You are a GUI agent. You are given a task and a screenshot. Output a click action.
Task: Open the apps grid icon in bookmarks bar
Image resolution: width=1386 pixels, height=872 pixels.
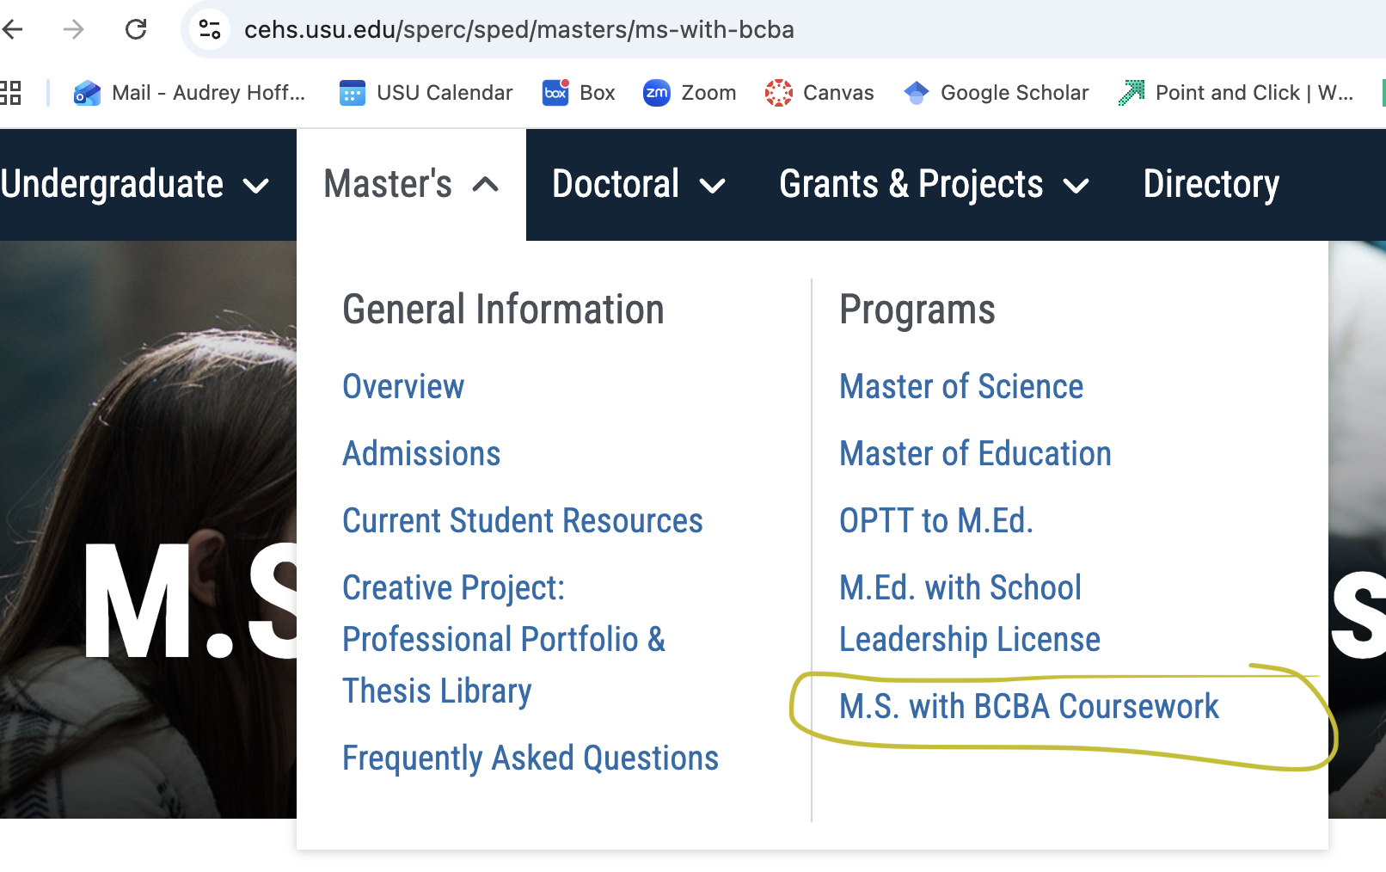(x=10, y=92)
